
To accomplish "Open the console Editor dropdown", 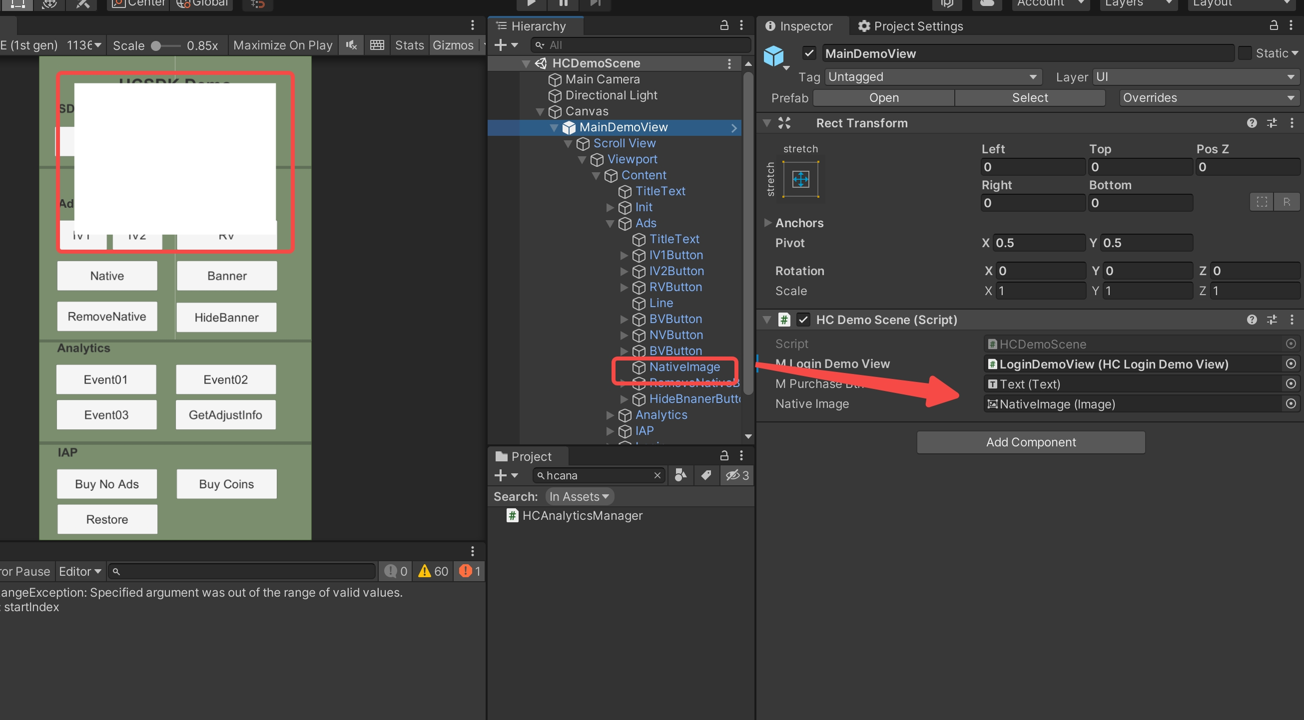I will click(x=80, y=571).
